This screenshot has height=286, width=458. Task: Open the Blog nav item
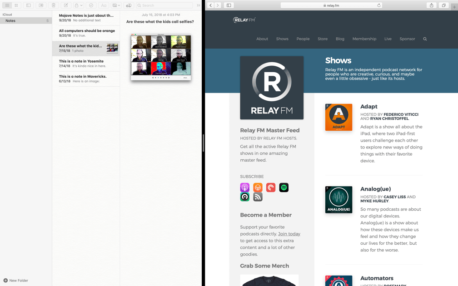(340, 39)
